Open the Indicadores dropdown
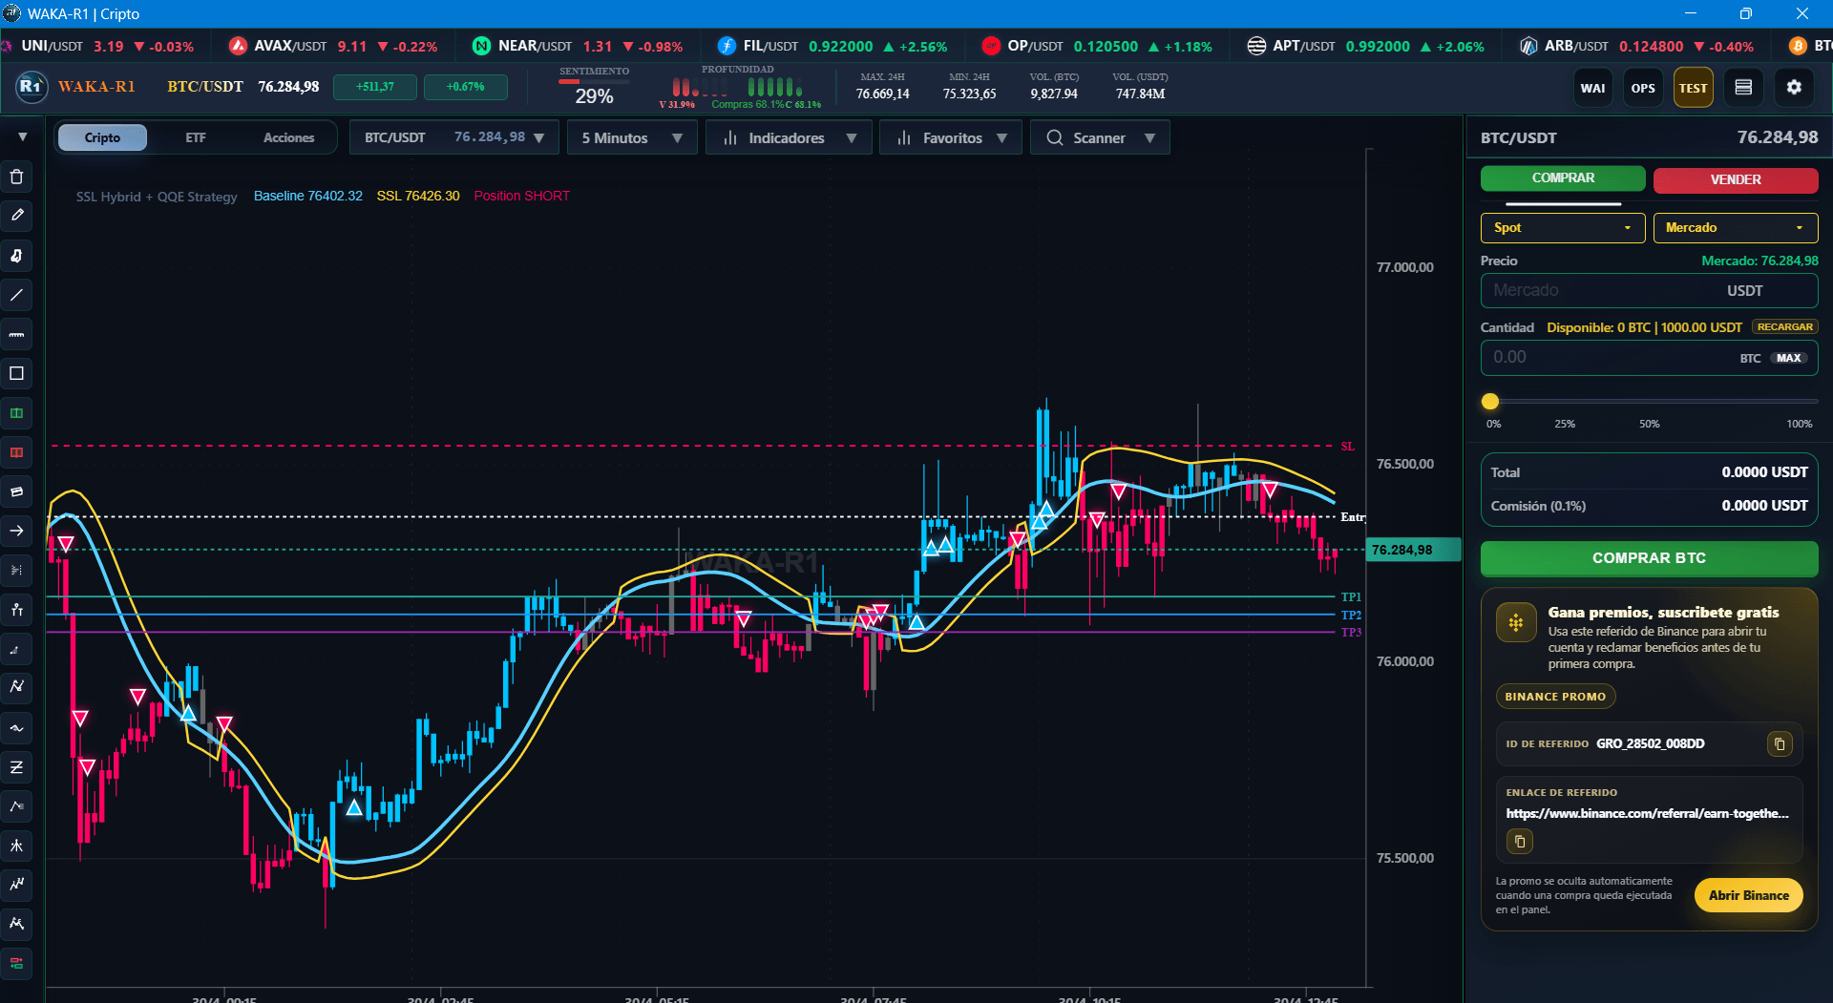This screenshot has height=1003, width=1833. point(789,137)
